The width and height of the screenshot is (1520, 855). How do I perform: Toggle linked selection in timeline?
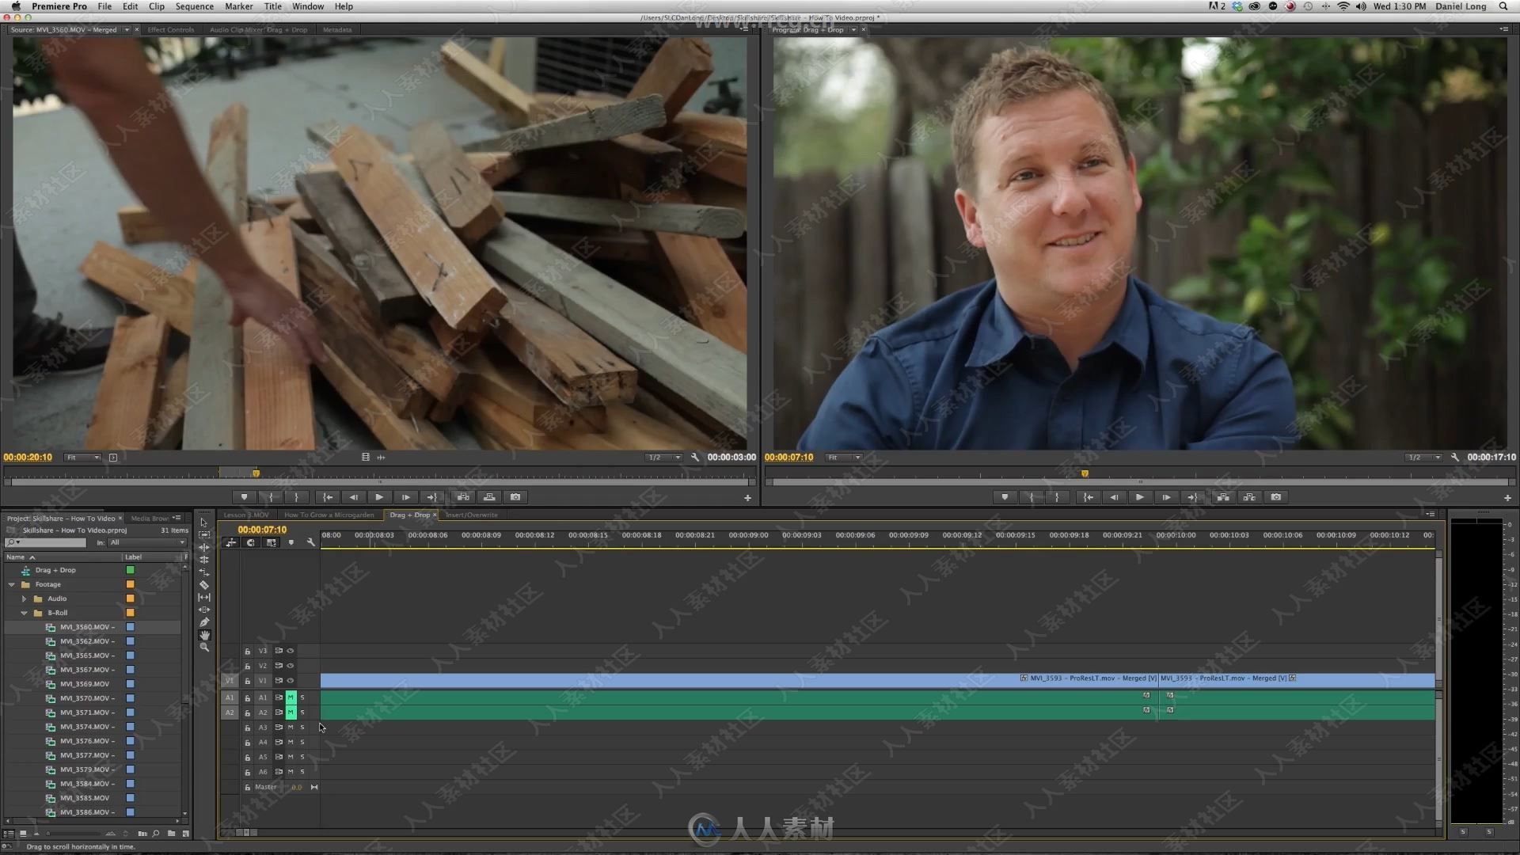(x=272, y=542)
